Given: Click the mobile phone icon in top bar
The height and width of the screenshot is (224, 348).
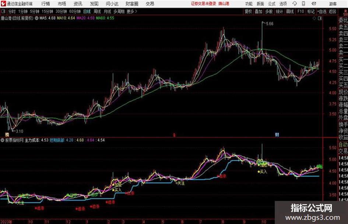Looking at the screenshot, I should tap(303, 4).
